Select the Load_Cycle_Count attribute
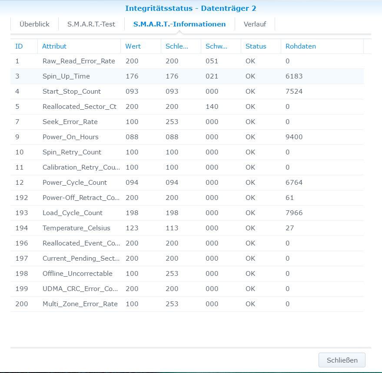This screenshot has height=373, width=382. pos(73,213)
